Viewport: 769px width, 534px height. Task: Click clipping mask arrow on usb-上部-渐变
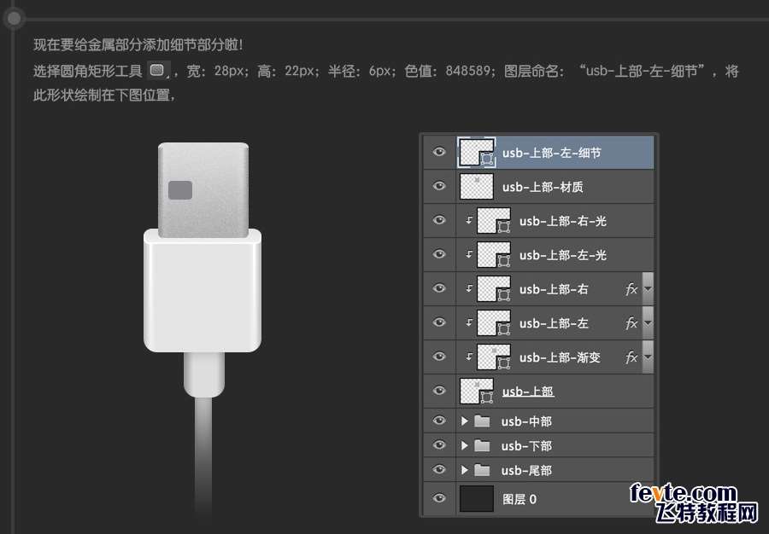(x=469, y=357)
